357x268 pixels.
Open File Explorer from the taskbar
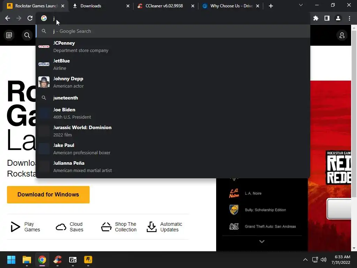click(26, 260)
